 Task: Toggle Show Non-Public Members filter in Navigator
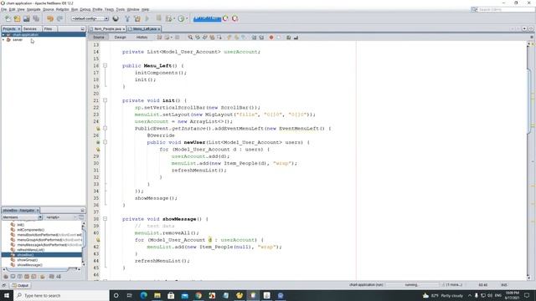pos(27,277)
